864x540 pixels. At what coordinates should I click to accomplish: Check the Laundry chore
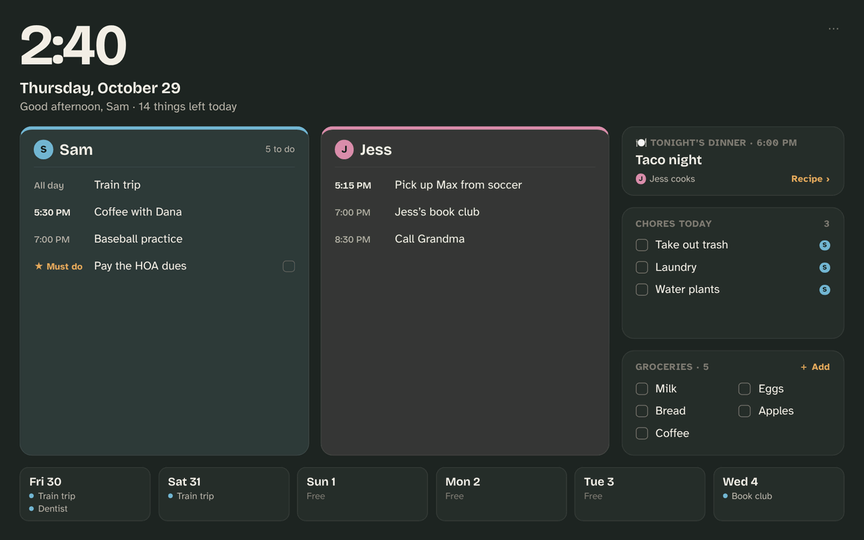[x=642, y=267]
